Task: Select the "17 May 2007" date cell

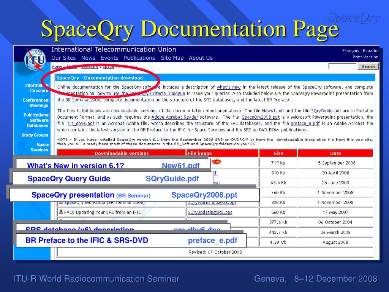Action: [335, 212]
